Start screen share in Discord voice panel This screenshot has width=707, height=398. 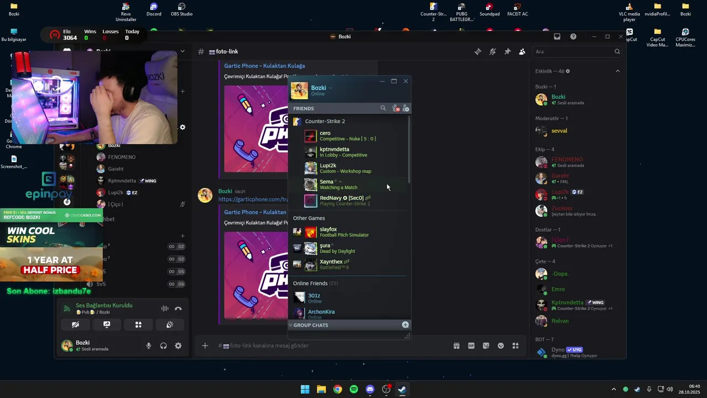tap(107, 324)
